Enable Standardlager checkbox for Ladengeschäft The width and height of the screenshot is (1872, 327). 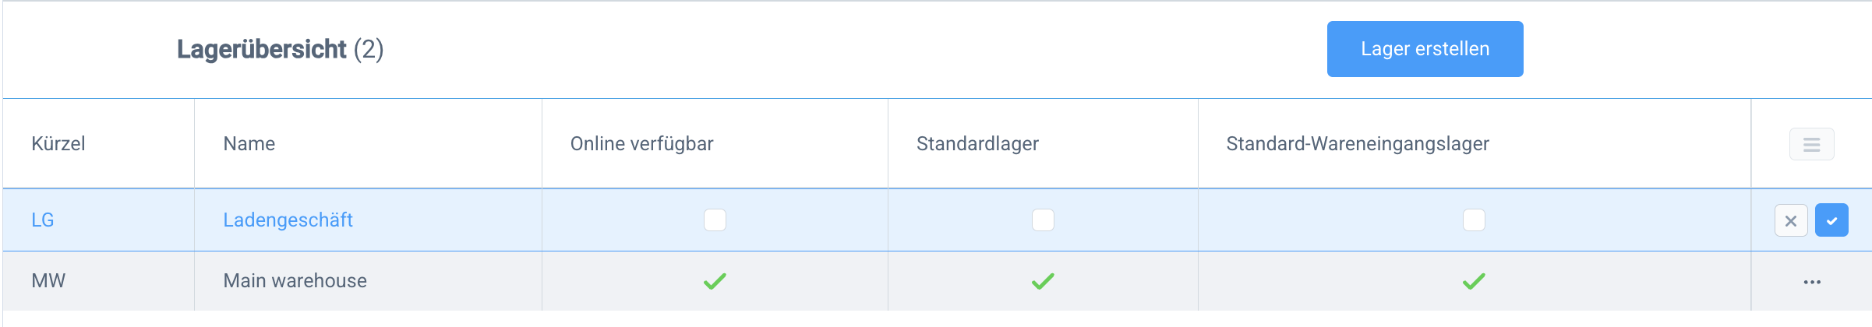1043,220
